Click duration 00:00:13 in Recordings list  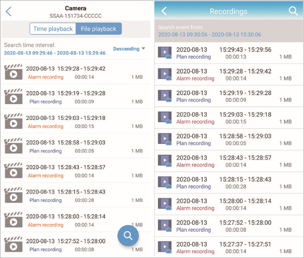point(236,57)
